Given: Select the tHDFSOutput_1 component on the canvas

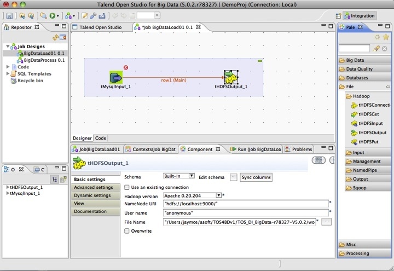Looking at the screenshot, I should click(x=231, y=77).
